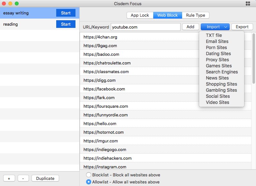
Task: Toggle the Import dropdown button
Action: tap(215, 27)
